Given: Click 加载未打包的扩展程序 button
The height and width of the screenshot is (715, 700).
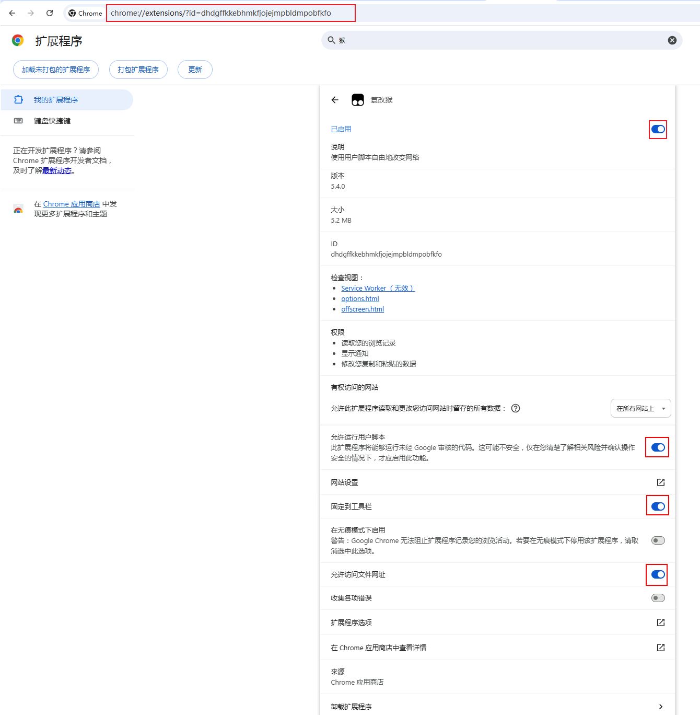Looking at the screenshot, I should point(56,70).
